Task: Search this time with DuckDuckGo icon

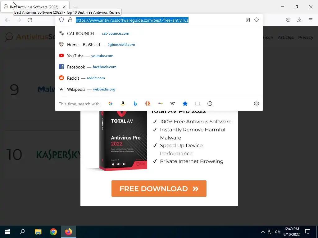Action: tap(148, 104)
